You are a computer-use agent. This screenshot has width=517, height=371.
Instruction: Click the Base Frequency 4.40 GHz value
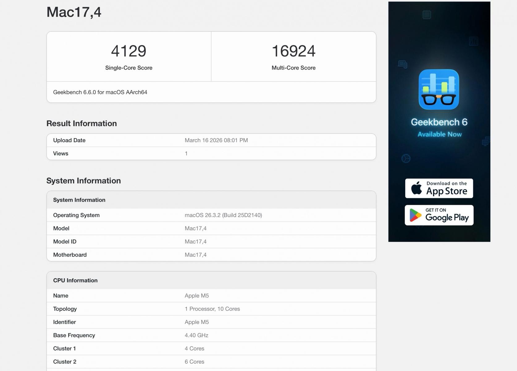pos(196,335)
